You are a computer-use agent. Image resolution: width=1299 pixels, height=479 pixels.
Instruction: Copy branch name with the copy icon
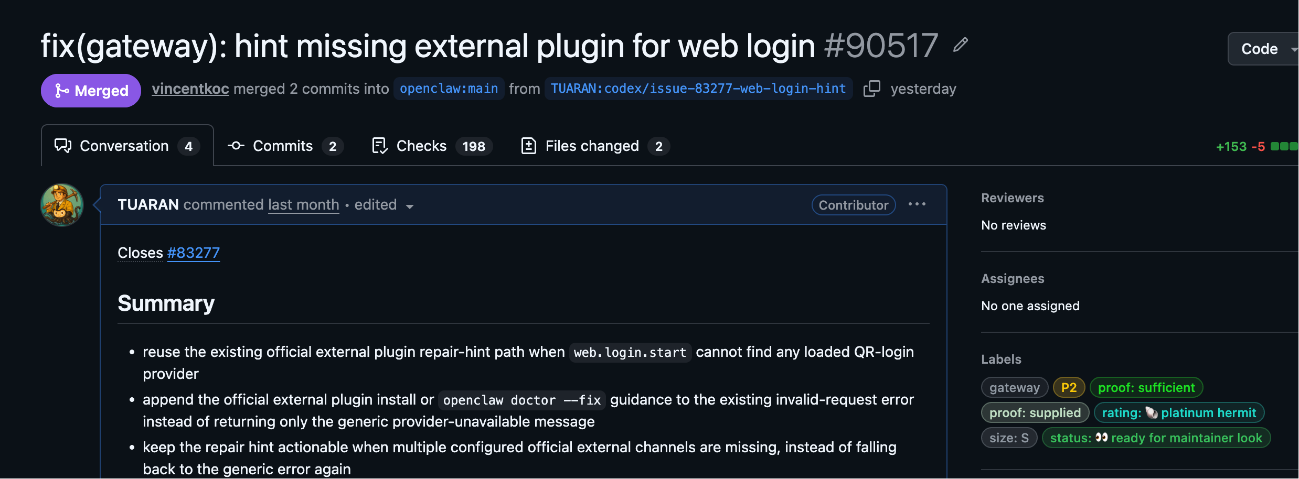[871, 89]
